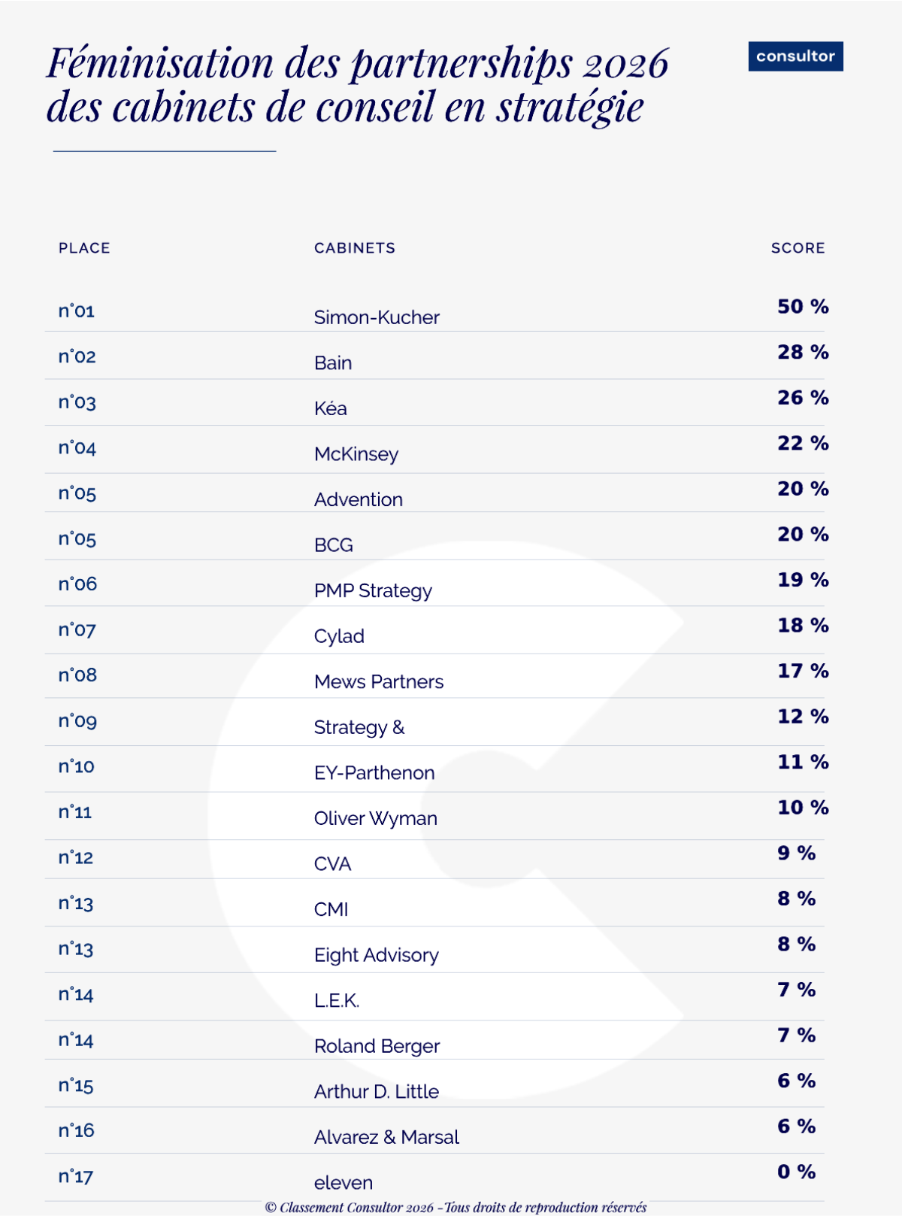The width and height of the screenshot is (902, 1216).
Task: Select Advention in the ranking
Action: 359,499
